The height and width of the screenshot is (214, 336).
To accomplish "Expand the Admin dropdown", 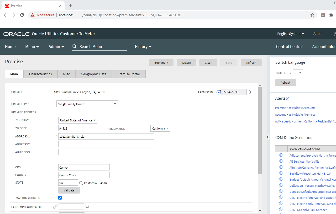I will click(56, 47).
